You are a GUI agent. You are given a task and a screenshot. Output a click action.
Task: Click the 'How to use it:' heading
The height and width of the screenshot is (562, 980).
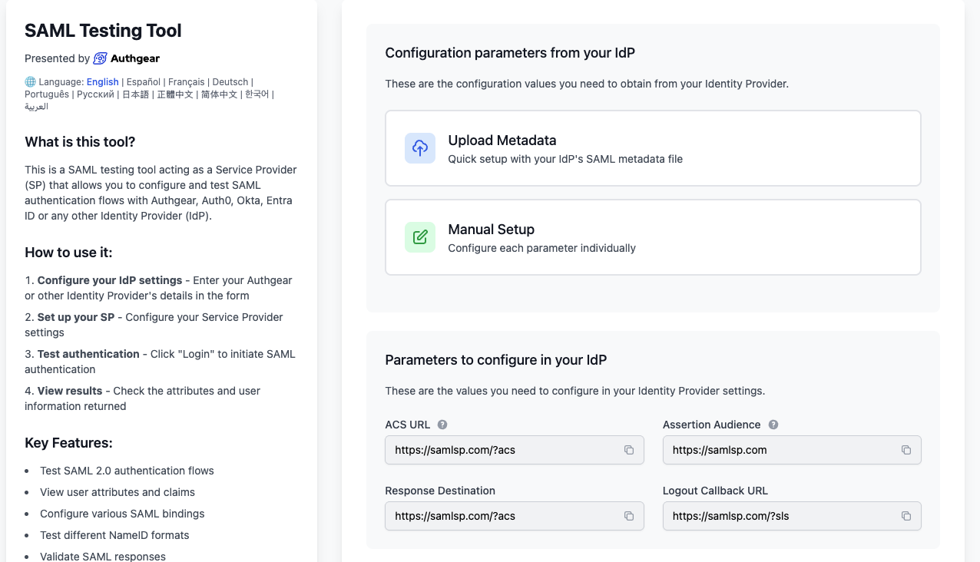tap(68, 253)
